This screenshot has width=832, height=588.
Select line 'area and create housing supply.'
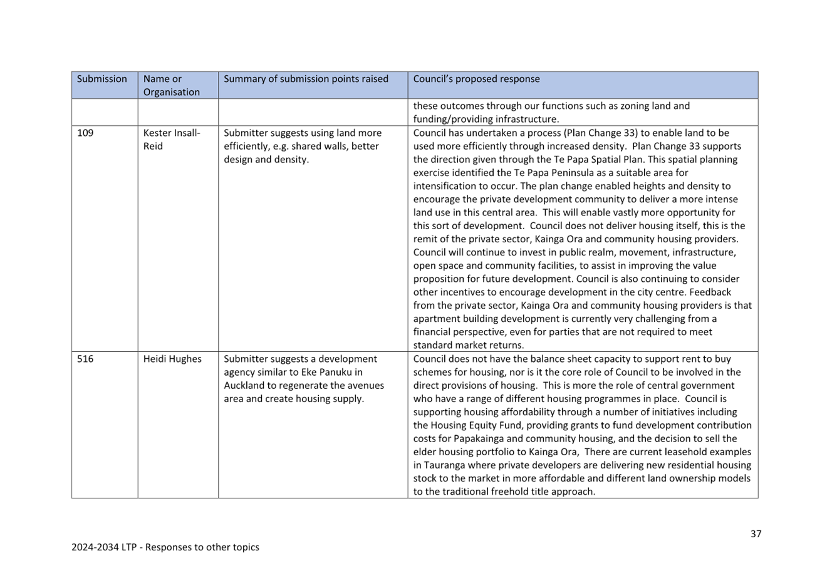[x=294, y=399]
